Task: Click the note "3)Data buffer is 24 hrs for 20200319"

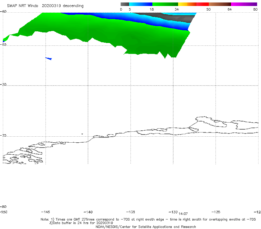Action: [x=81, y=223]
